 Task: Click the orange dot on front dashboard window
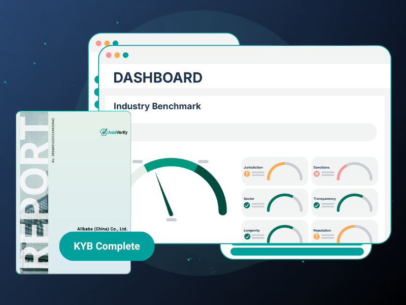[117, 55]
